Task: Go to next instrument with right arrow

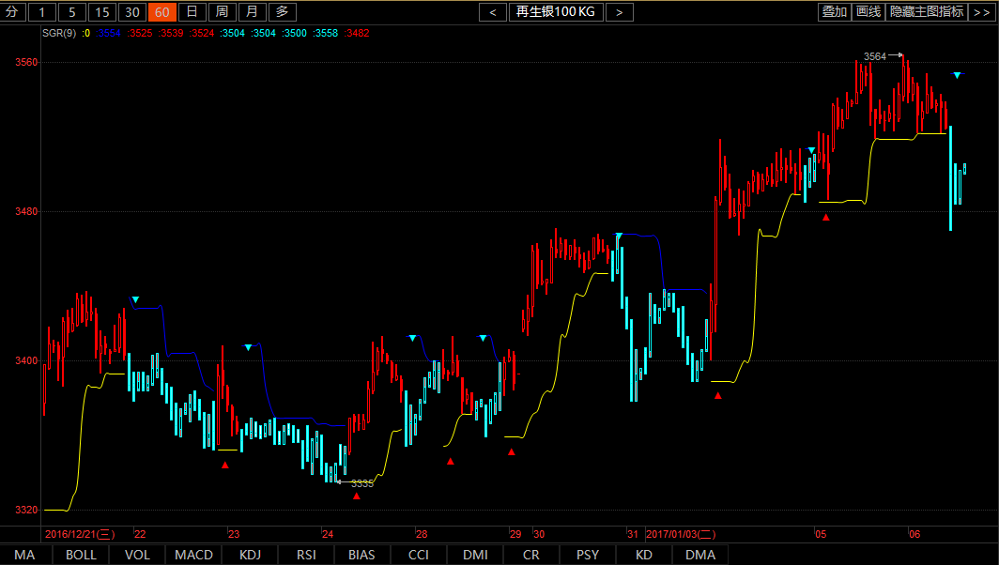Action: pyautogui.click(x=620, y=12)
